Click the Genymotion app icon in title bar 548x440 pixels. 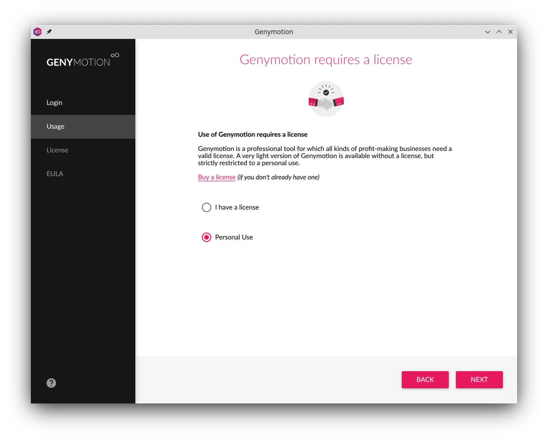38,32
